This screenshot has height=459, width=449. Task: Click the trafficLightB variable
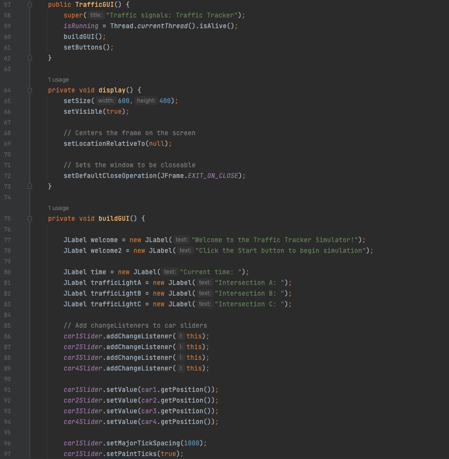coord(116,294)
